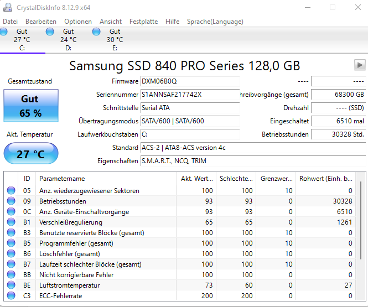Click status icon for attribute B3
This screenshot has width=368, height=307.
click(11, 232)
